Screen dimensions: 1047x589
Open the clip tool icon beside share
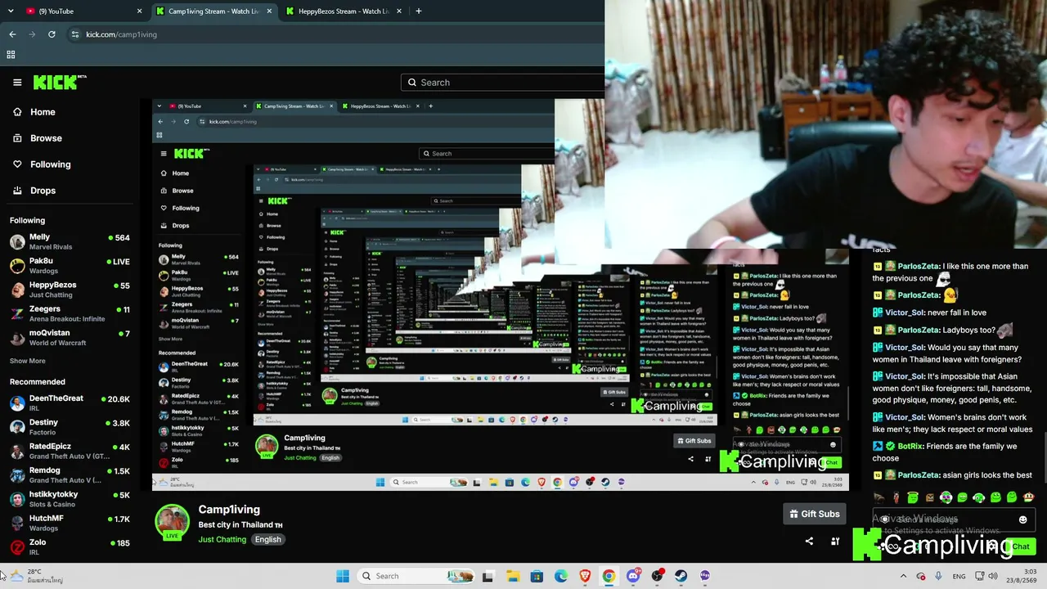click(x=835, y=541)
